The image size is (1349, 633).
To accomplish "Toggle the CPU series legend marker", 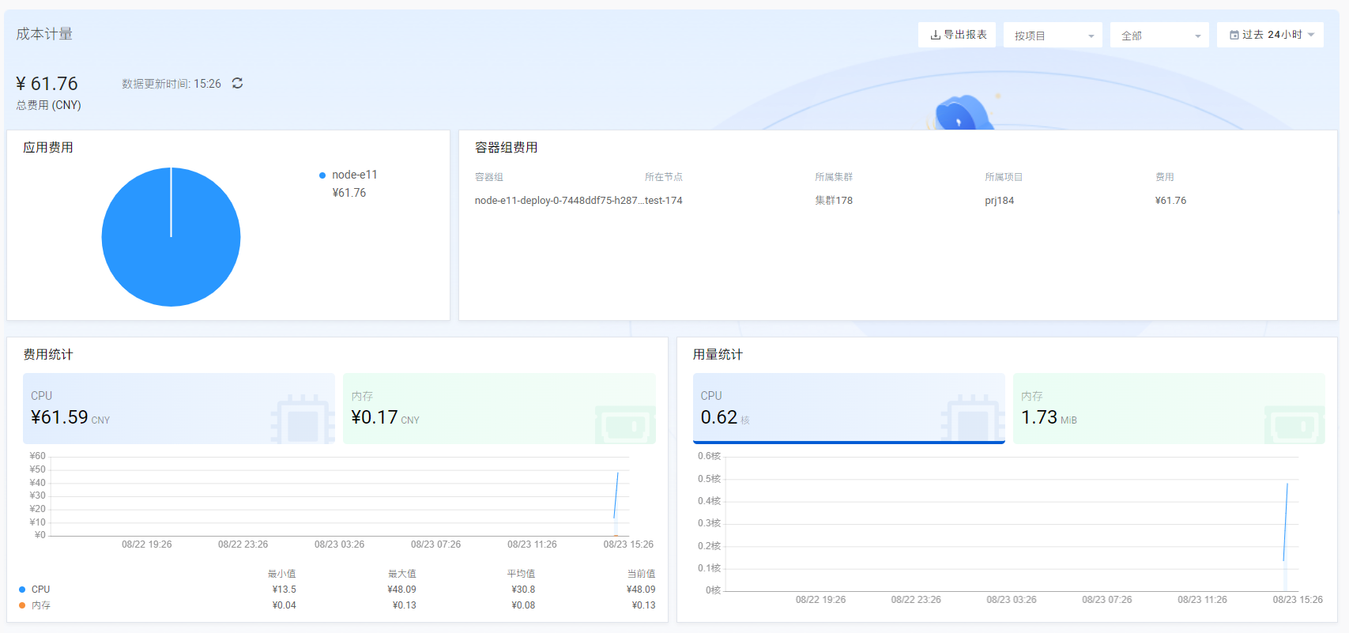I will point(22,590).
